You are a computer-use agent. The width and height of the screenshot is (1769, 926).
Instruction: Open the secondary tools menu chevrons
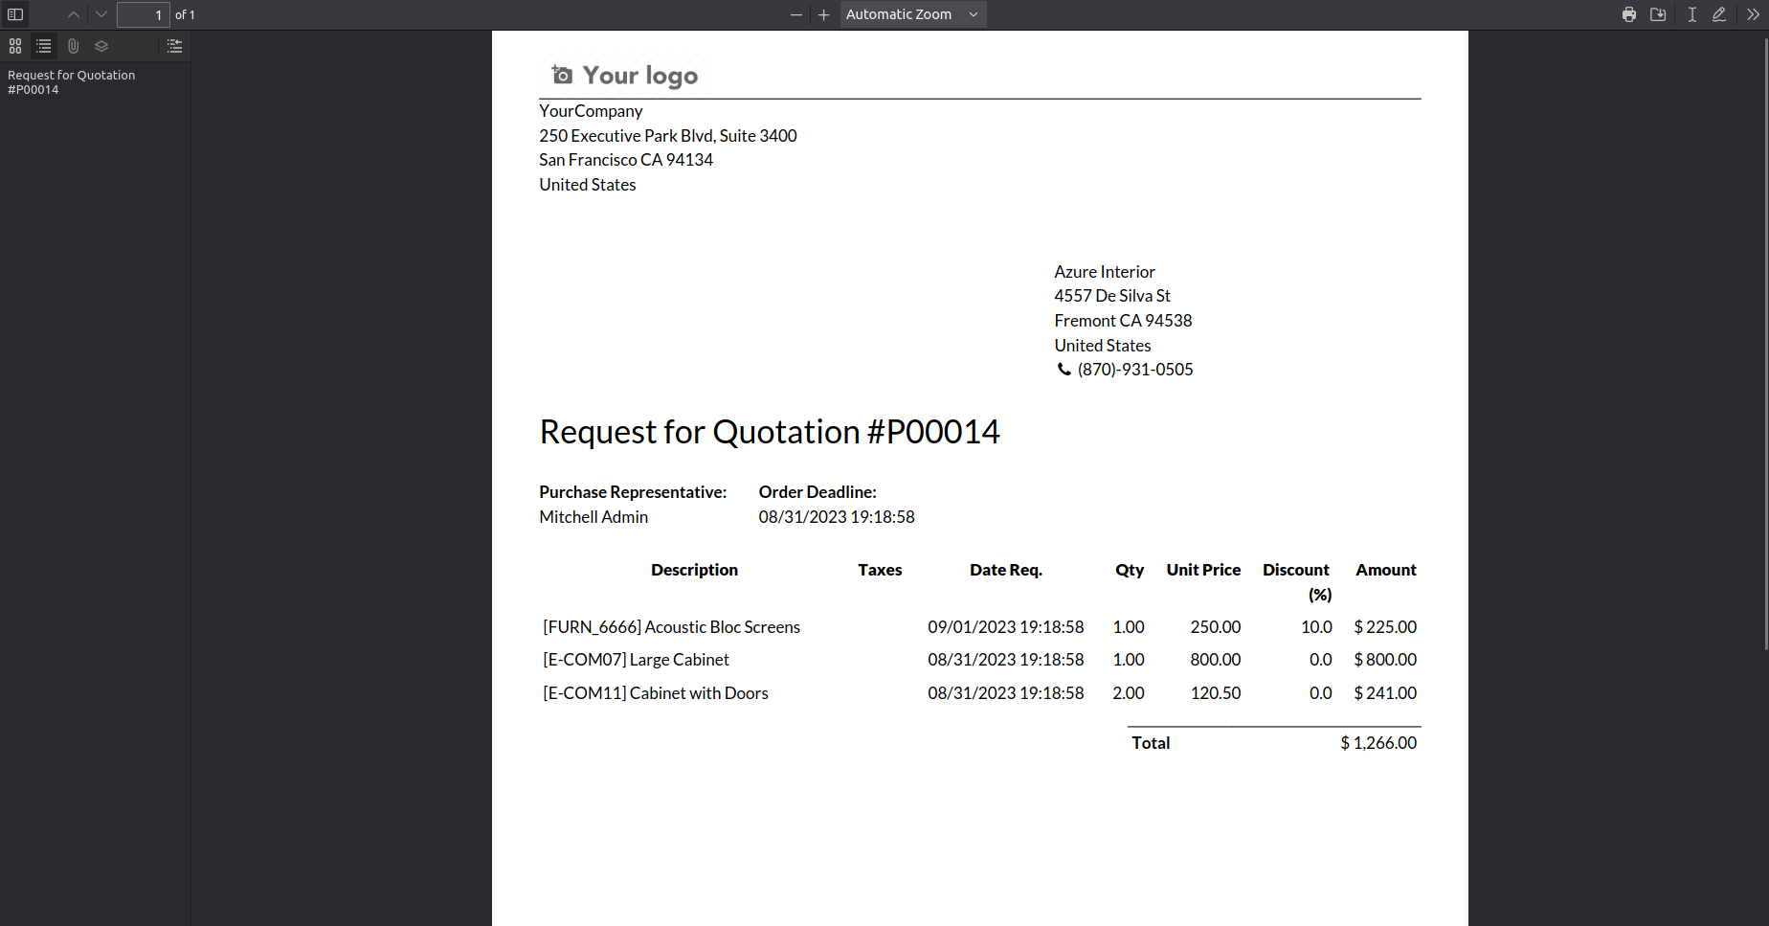(x=1753, y=14)
